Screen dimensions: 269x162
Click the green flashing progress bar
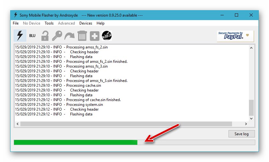[134, 142]
